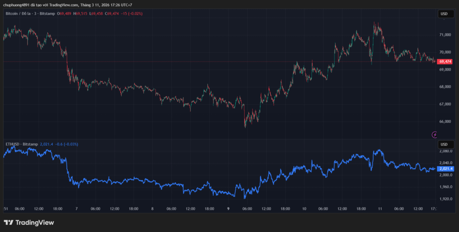
Task: Click the blue 2,021.4 price label
Action: pos(446,169)
